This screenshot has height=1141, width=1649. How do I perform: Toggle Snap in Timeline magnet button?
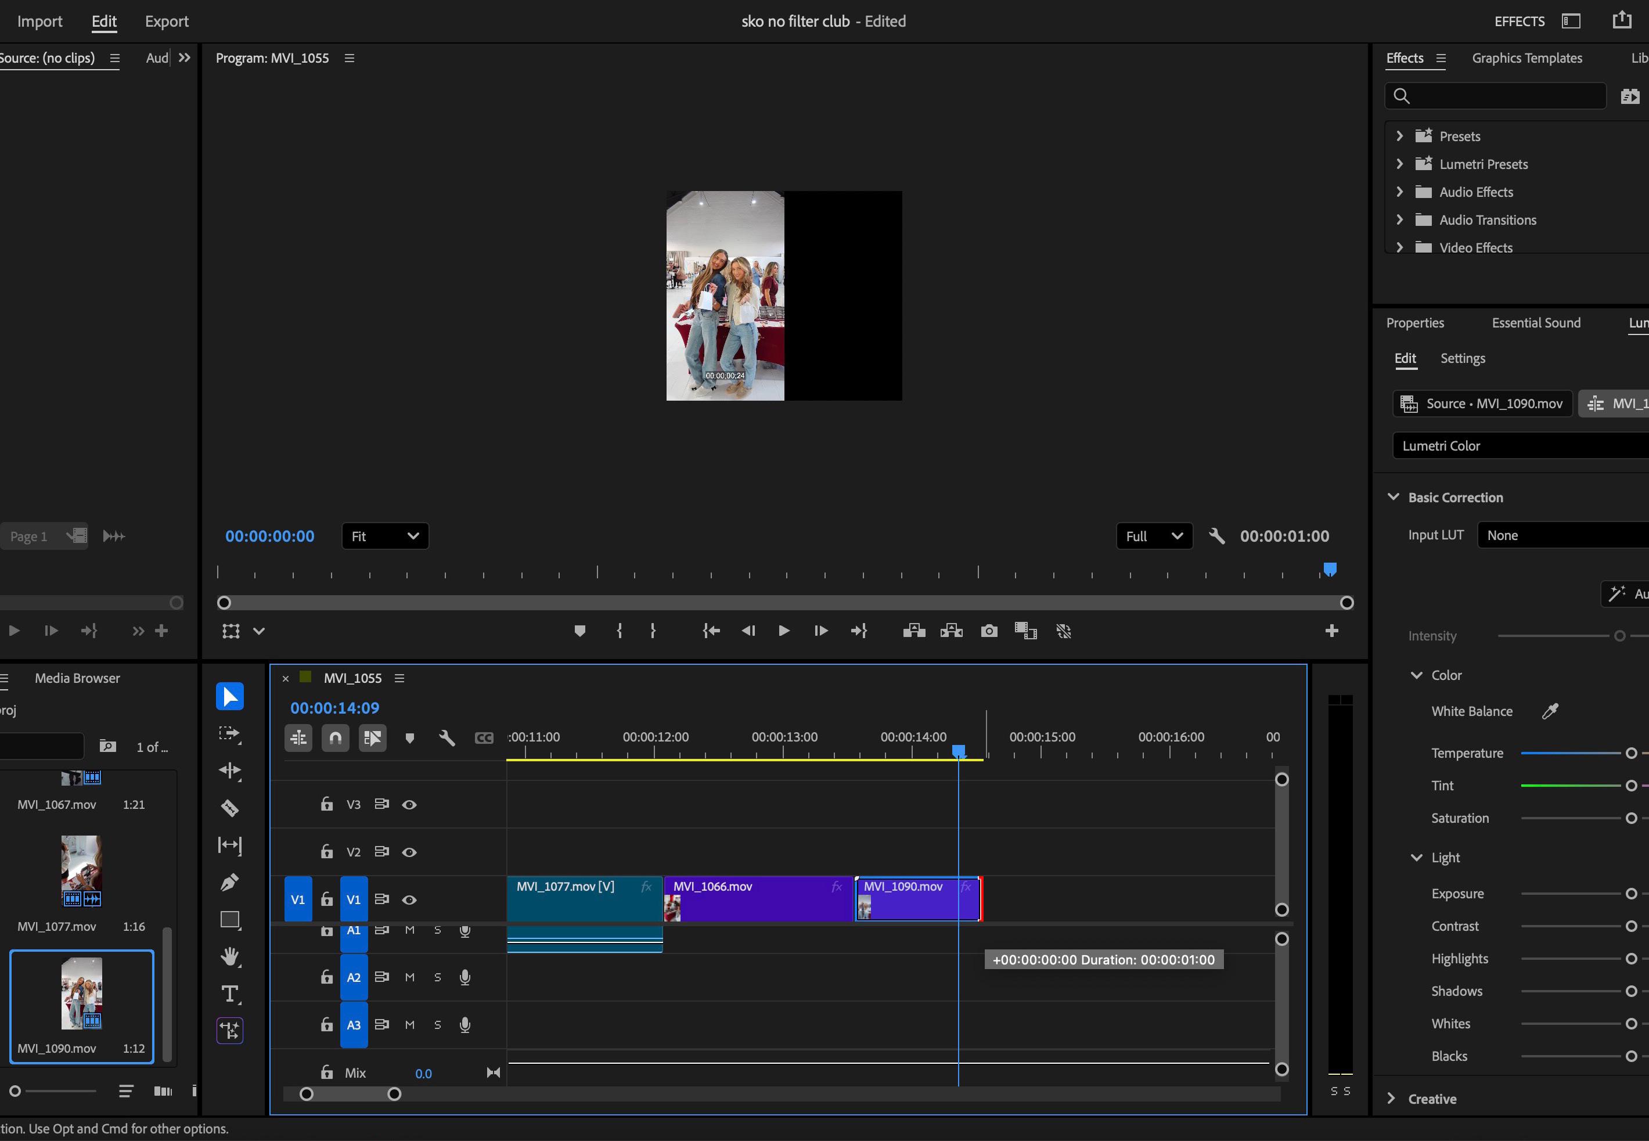click(335, 738)
